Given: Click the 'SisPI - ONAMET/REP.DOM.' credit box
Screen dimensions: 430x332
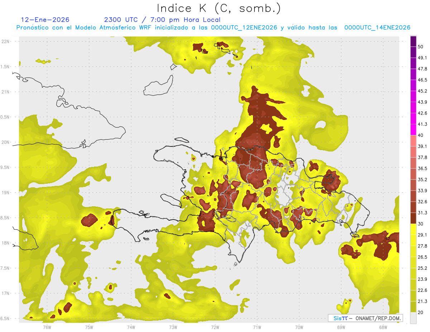Looking at the screenshot, I should (x=365, y=318).
